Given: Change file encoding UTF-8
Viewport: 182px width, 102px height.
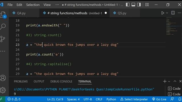Looking at the screenshot, I should coord(88,99).
